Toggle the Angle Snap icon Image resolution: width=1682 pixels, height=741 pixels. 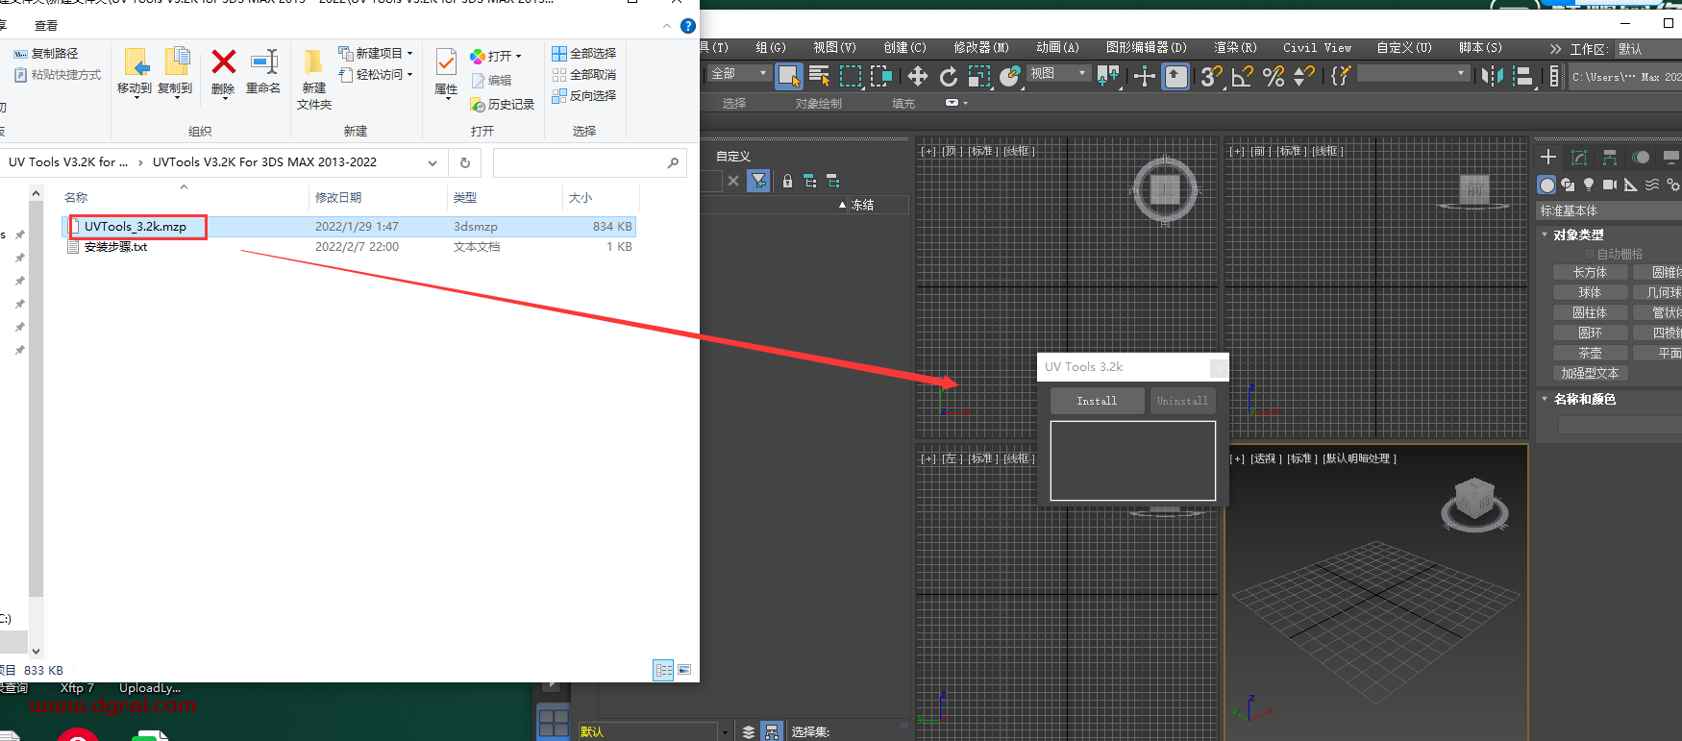(x=1242, y=76)
